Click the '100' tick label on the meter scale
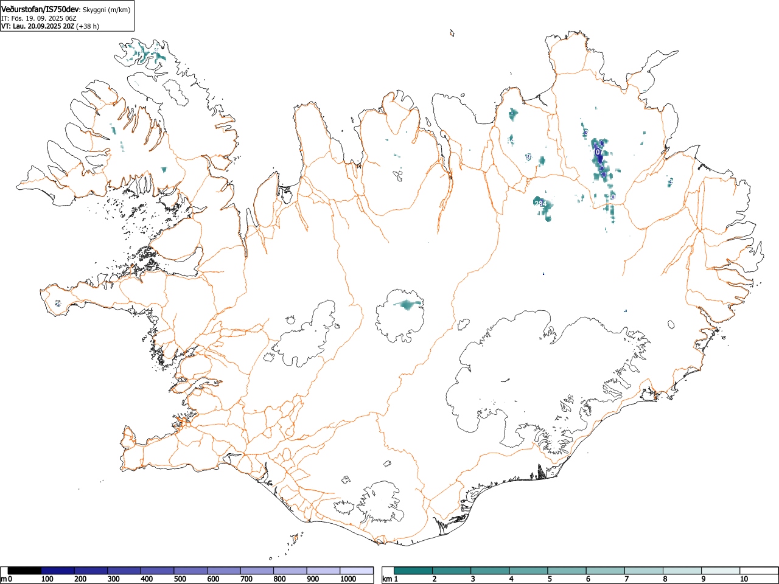This screenshot has height=584, width=779. tap(47, 579)
